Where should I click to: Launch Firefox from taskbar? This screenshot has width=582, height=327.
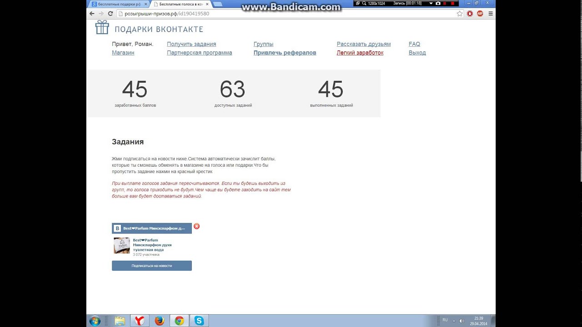pyautogui.click(x=159, y=321)
